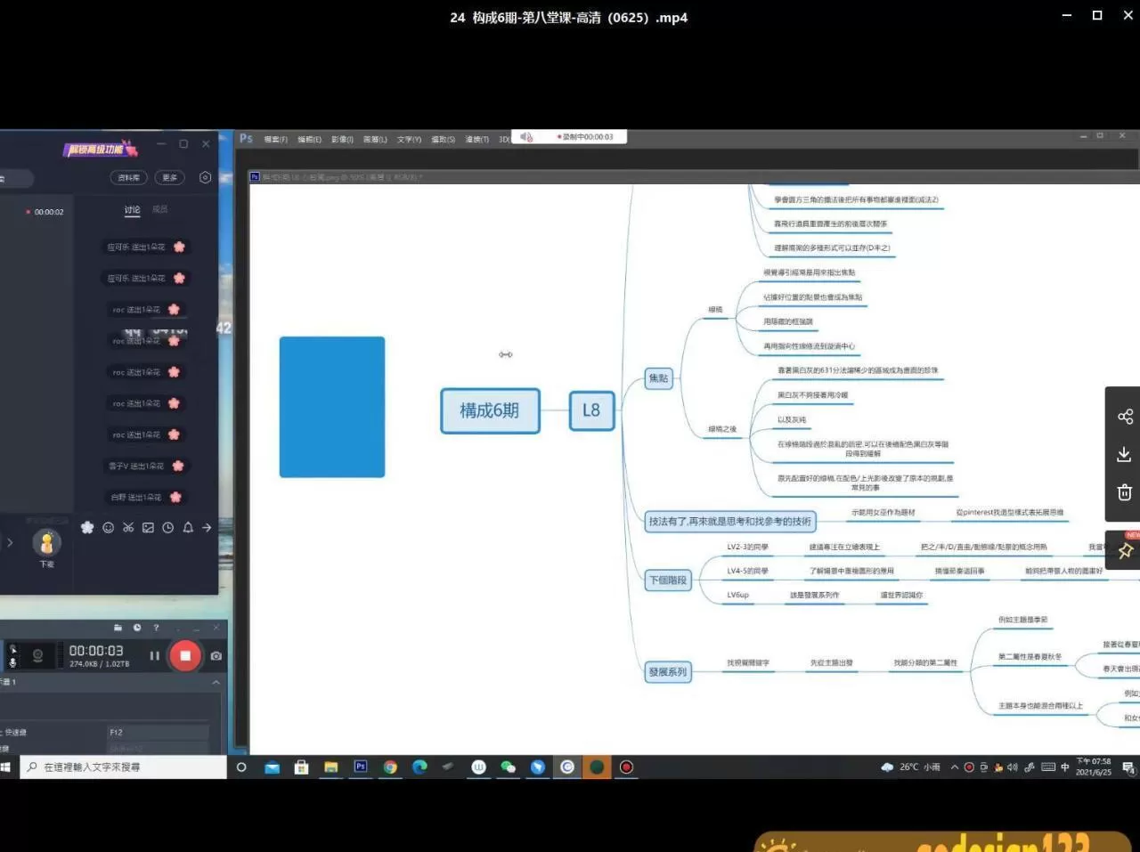Send a flower in the chat toolbar

(x=87, y=528)
